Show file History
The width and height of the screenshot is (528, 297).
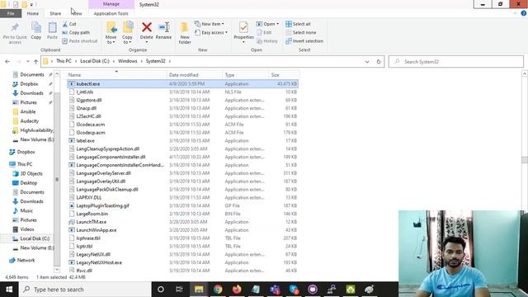pos(267,41)
